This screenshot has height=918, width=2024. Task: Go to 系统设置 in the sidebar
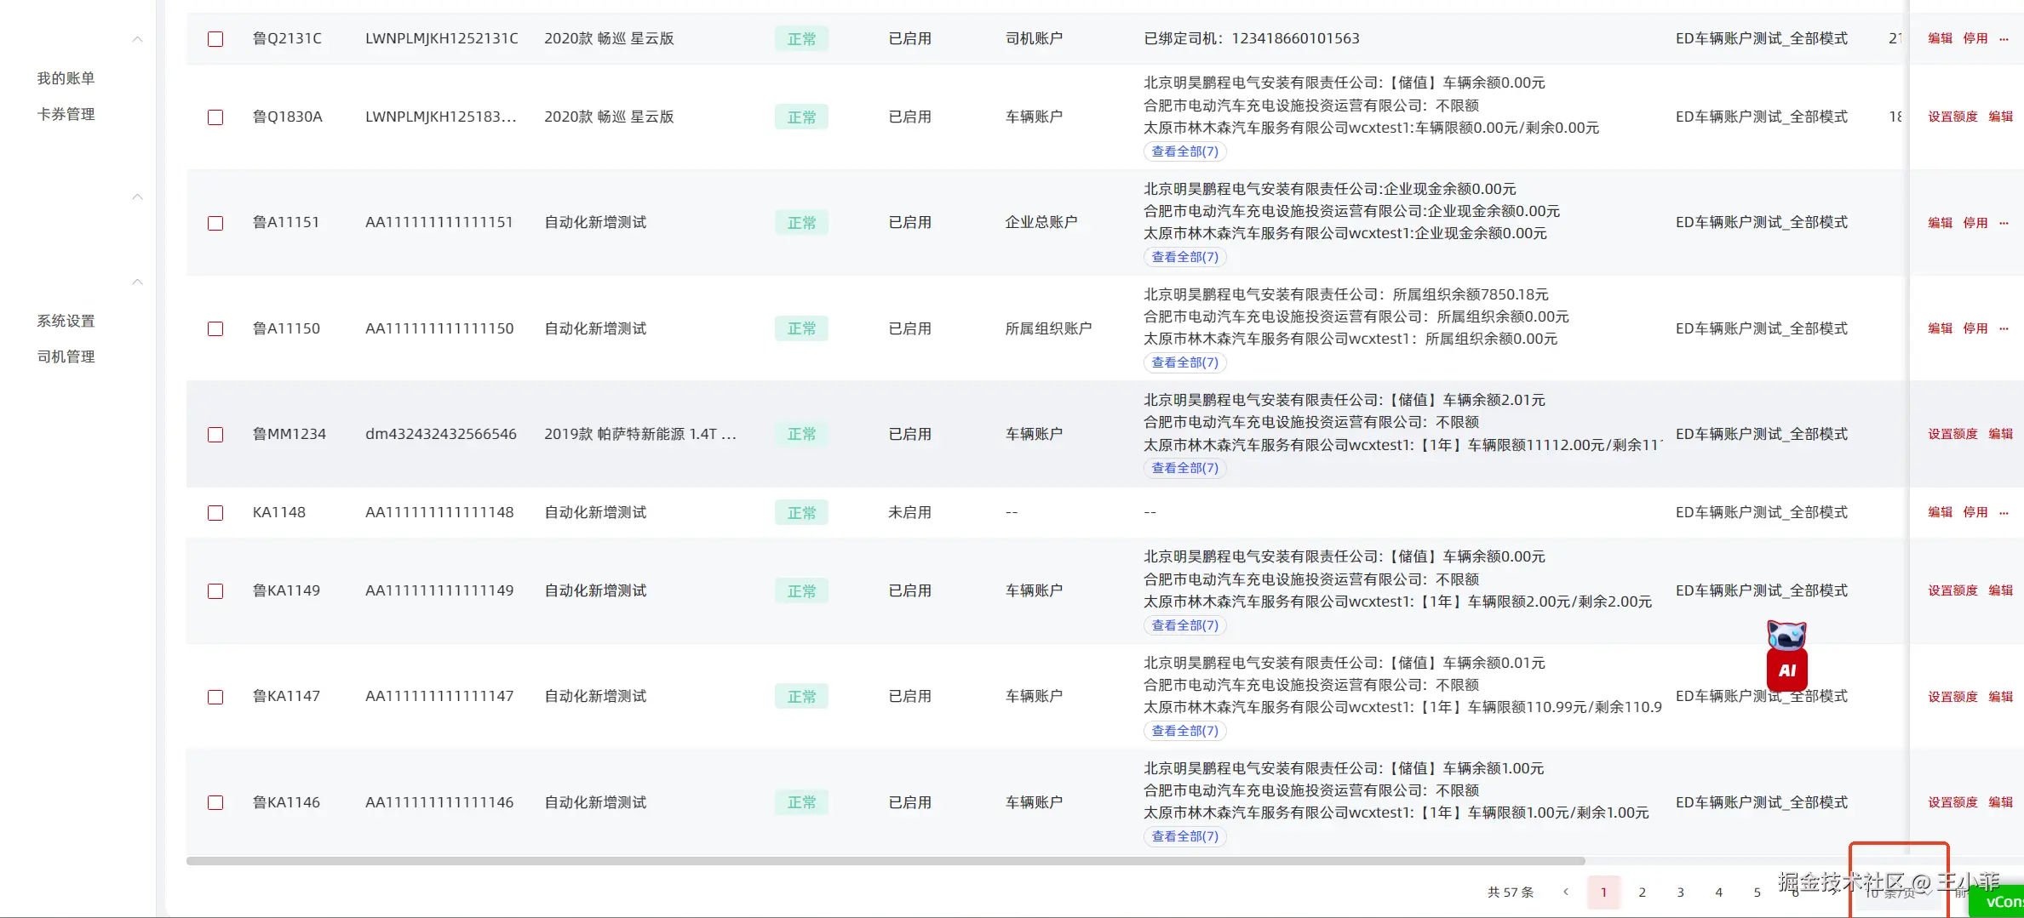pos(66,321)
